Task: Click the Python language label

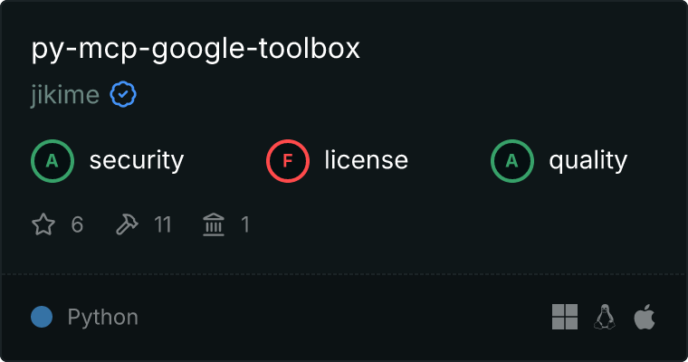Action: click(x=103, y=318)
